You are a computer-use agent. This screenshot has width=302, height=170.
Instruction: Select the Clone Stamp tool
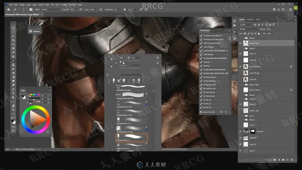pos(14,65)
